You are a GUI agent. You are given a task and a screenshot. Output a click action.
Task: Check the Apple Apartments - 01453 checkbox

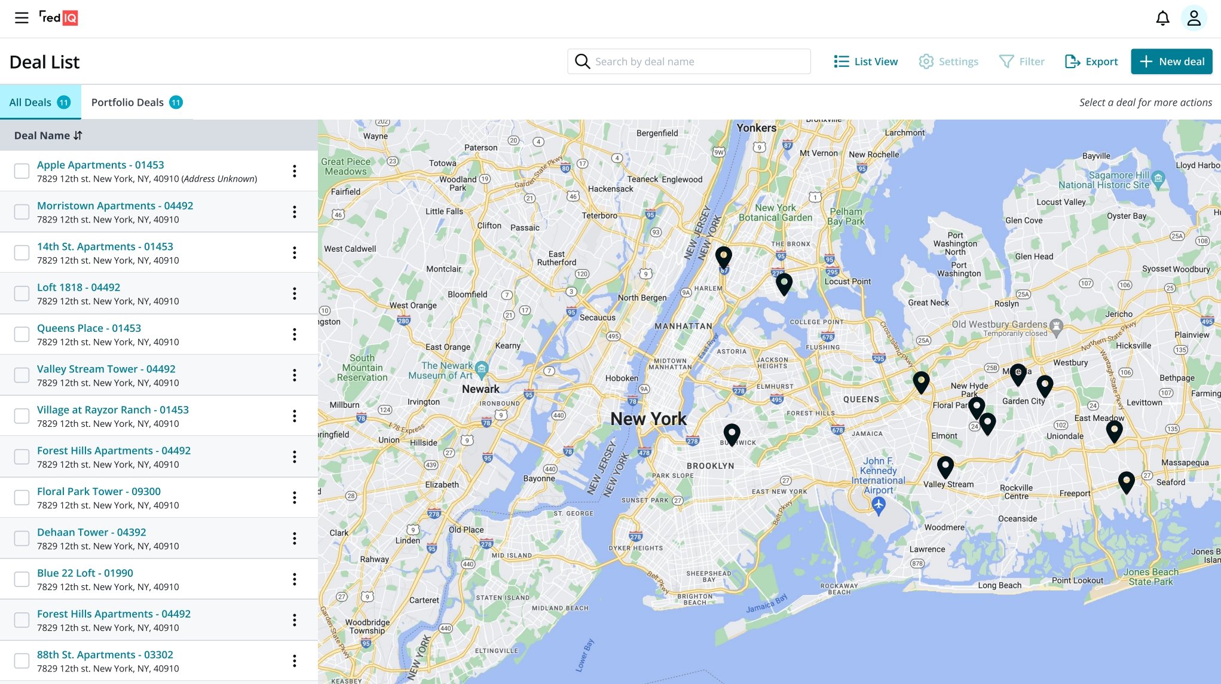pyautogui.click(x=22, y=171)
